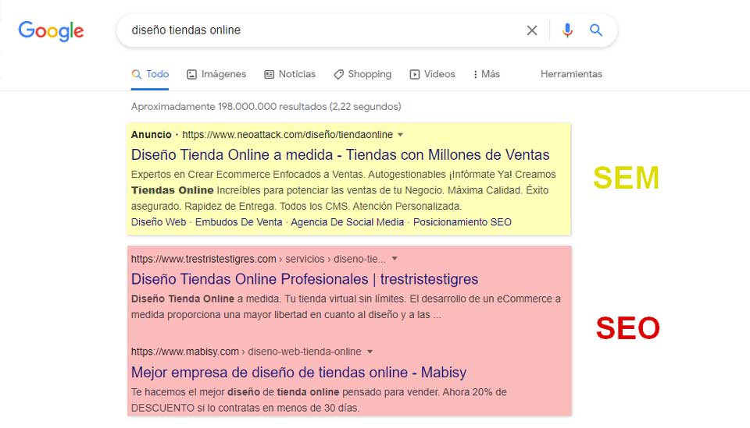Switch to the Imágenes tab
This screenshot has height=428, width=750.
[216, 74]
